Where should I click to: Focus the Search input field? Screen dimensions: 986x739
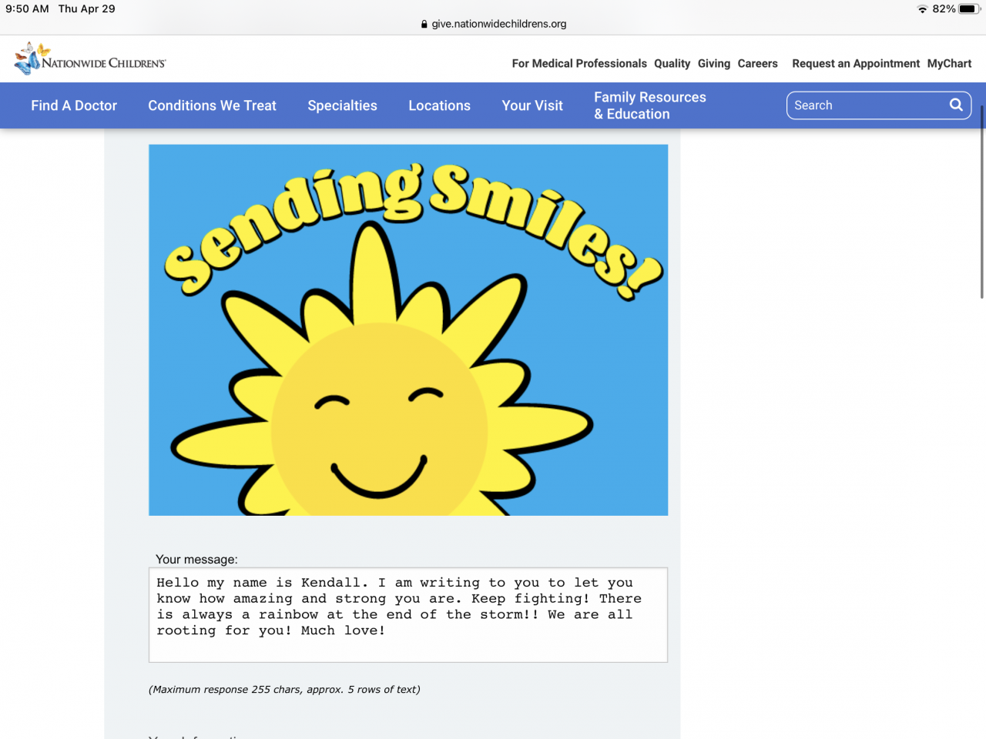[879, 105]
